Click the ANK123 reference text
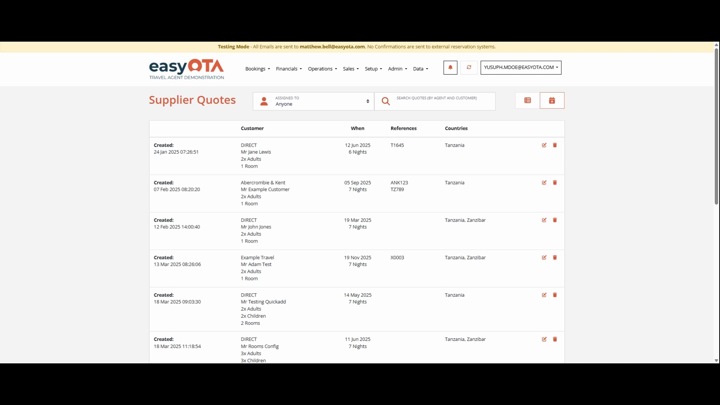The image size is (720, 405). (x=399, y=183)
